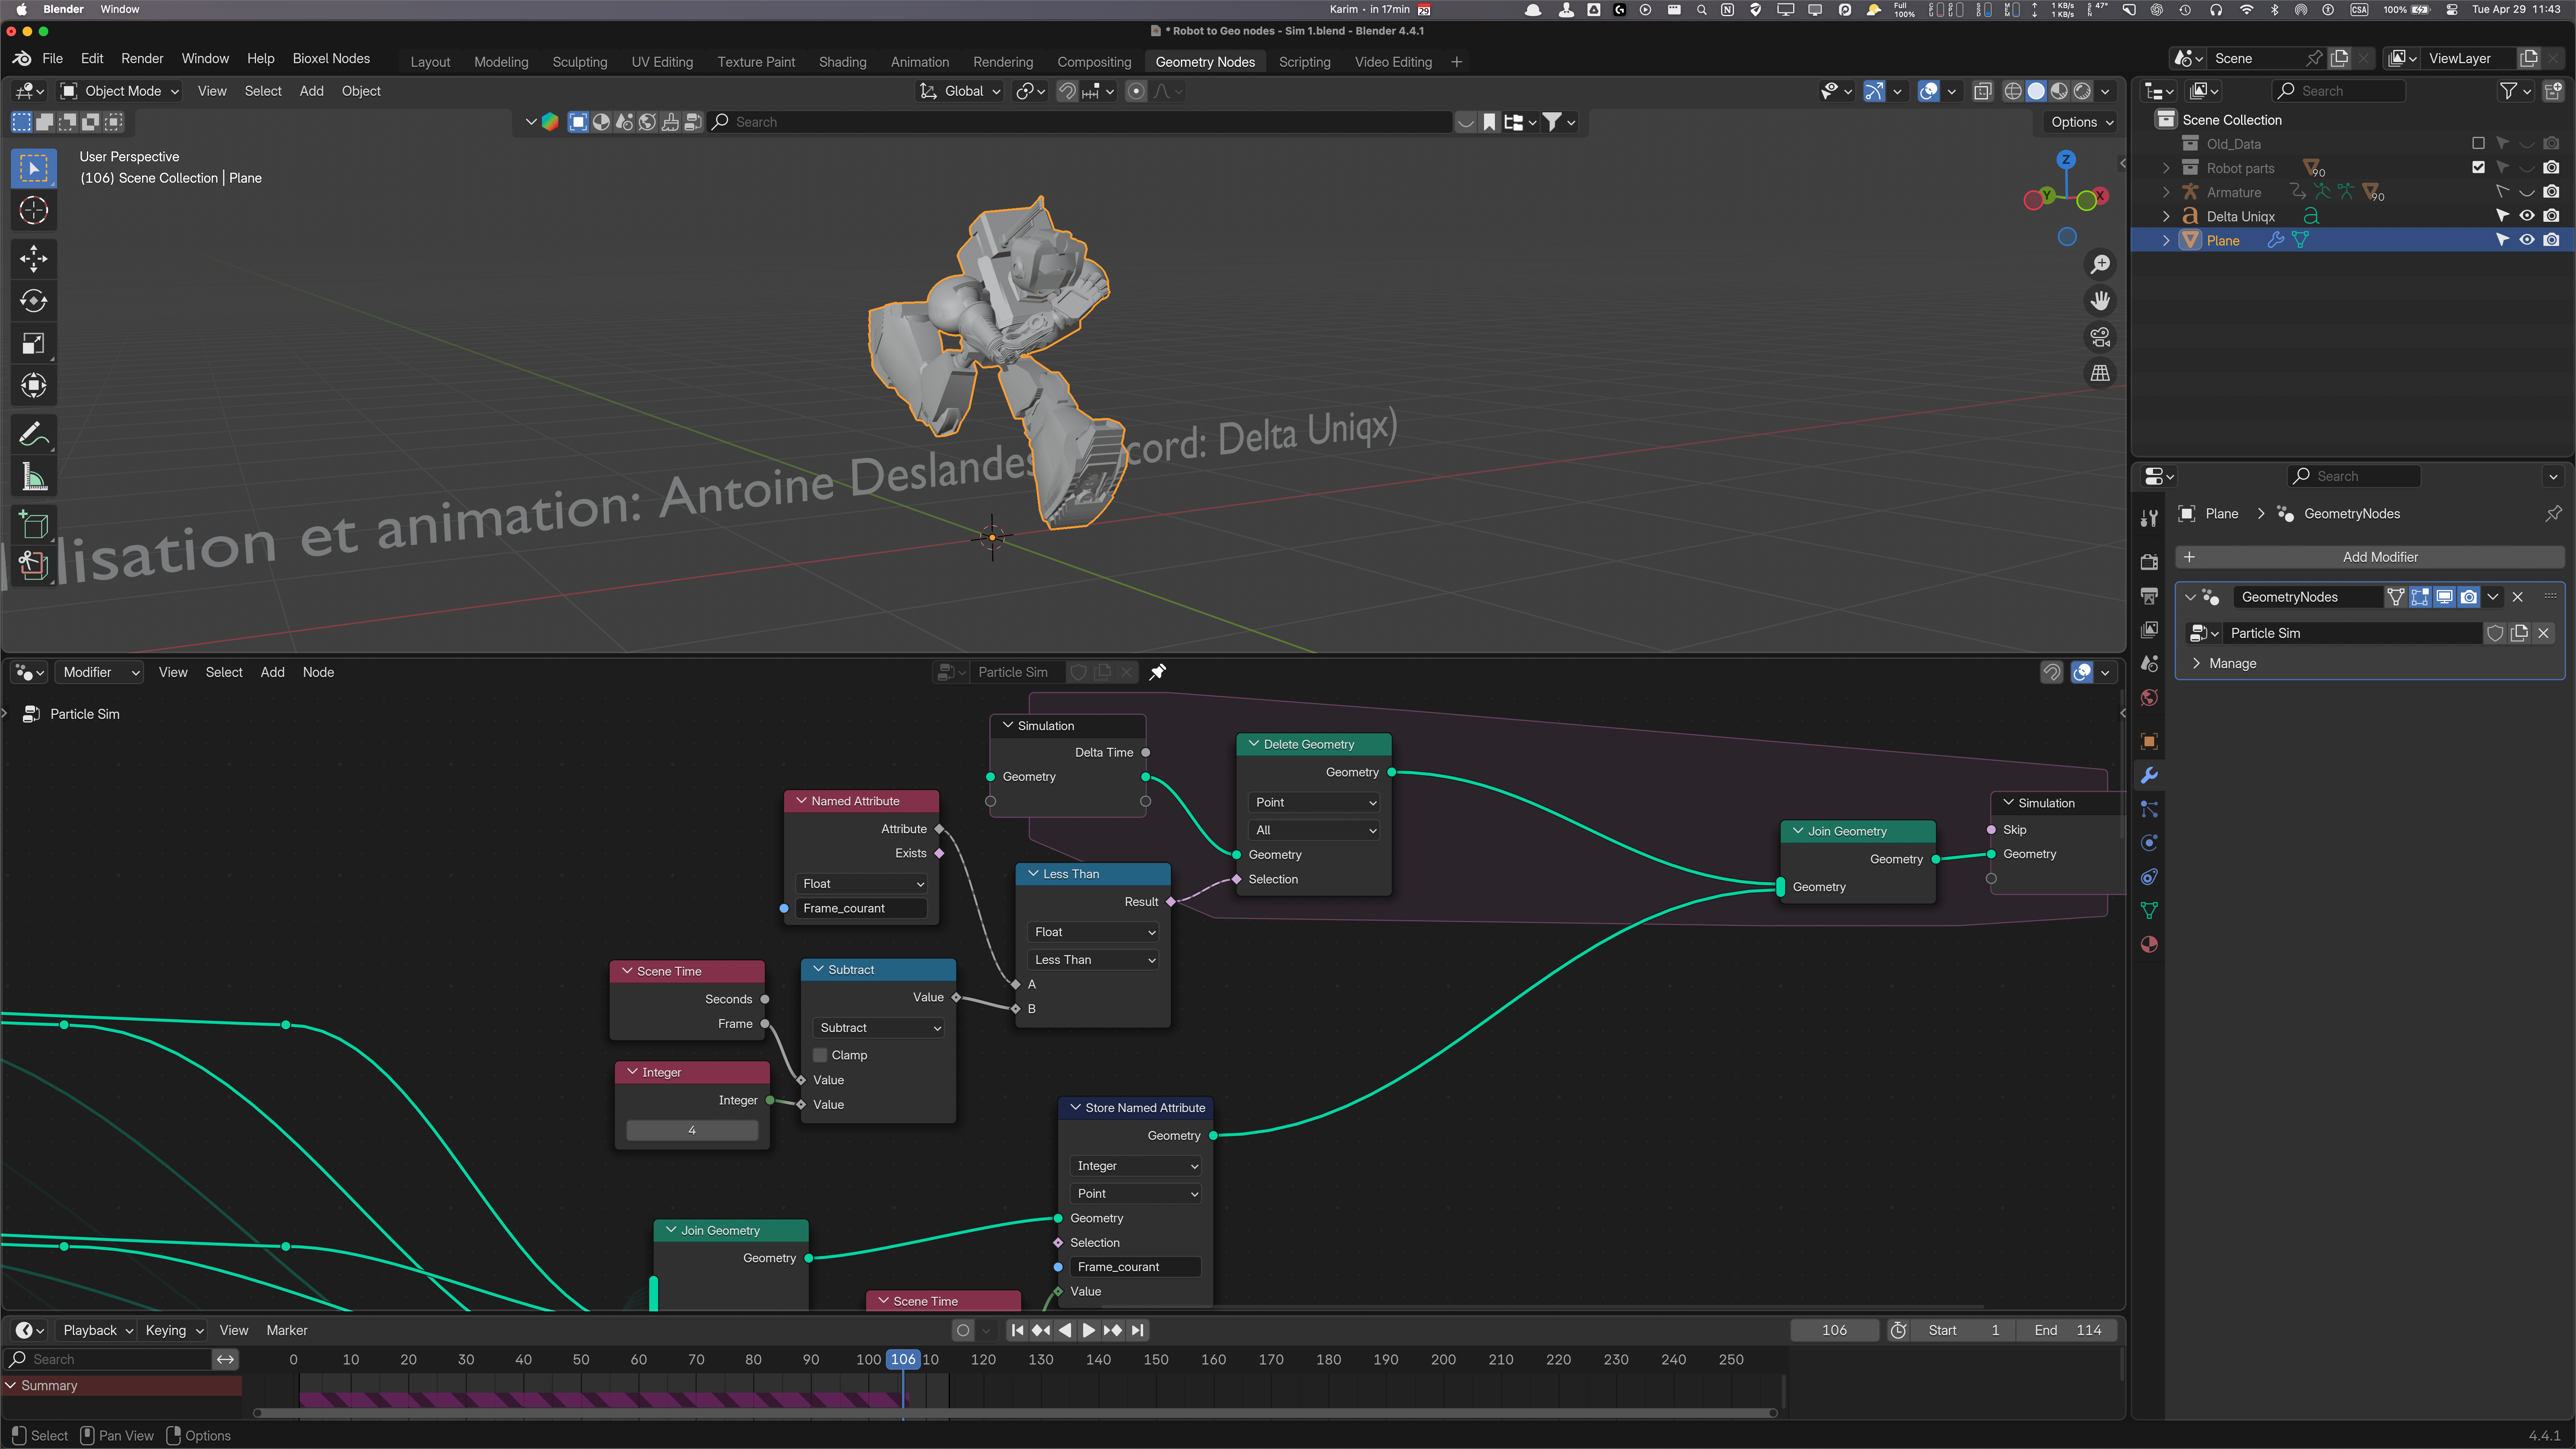Viewport: 2576px width, 1449px height.
Task: Open the Output properties tab icon
Action: [2149, 596]
